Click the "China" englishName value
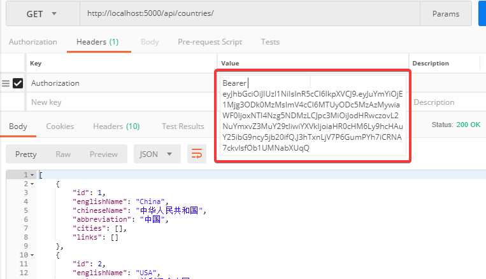486x279 pixels. 150,201
